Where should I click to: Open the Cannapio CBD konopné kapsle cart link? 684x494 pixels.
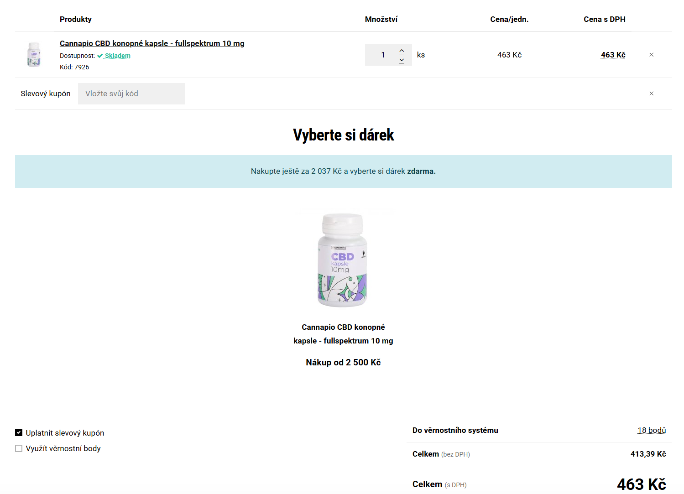152,43
